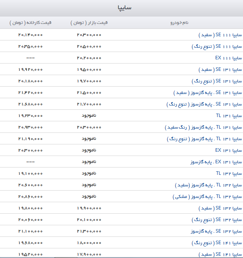243x258 pixels.
Task: Click market price 20,100,000 cell
Action: tap(89, 219)
